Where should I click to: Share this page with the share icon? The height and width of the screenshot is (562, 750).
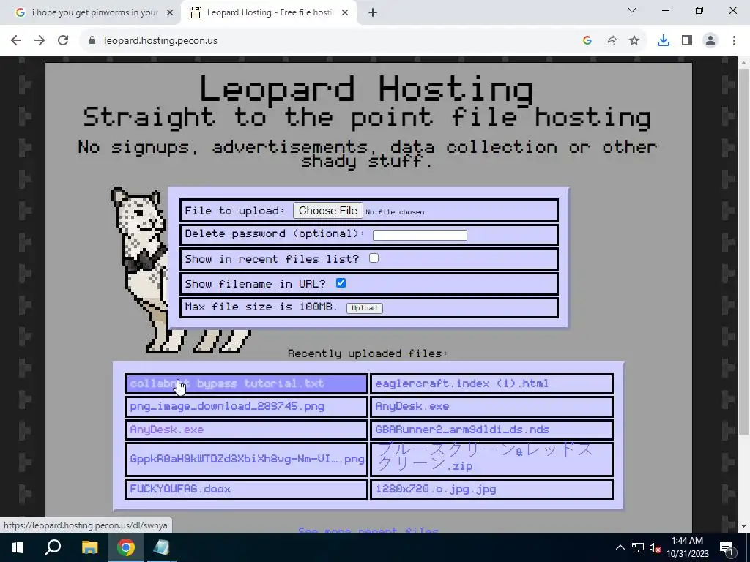[611, 41]
